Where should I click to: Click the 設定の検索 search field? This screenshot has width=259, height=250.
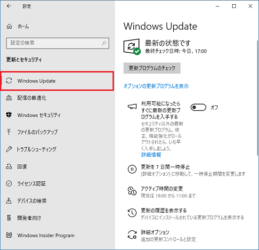(x=57, y=43)
